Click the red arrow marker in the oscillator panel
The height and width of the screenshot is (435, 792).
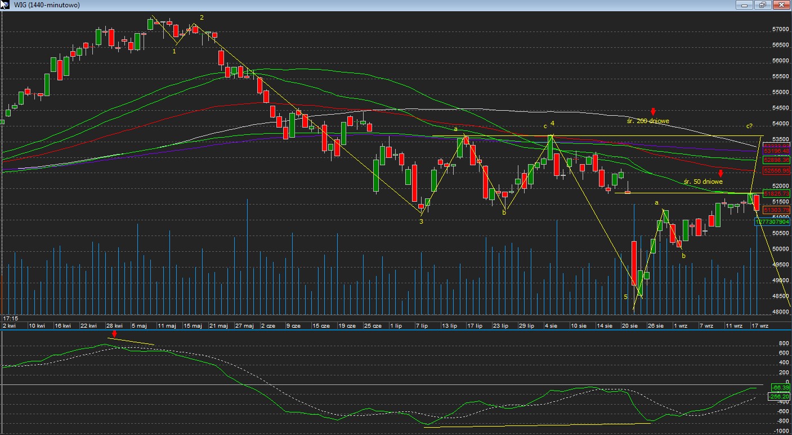pos(114,334)
